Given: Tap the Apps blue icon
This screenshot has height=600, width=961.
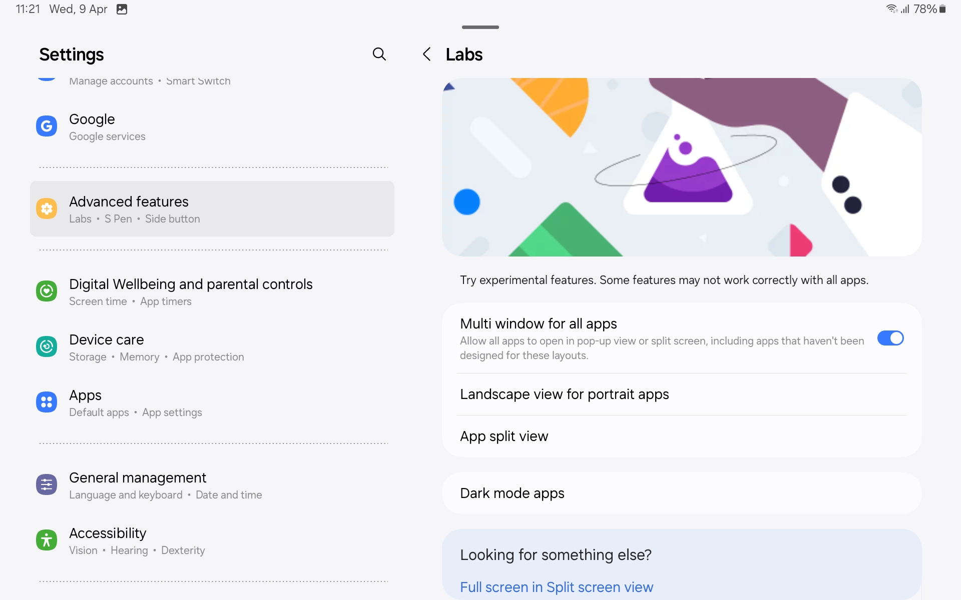Looking at the screenshot, I should pos(47,402).
